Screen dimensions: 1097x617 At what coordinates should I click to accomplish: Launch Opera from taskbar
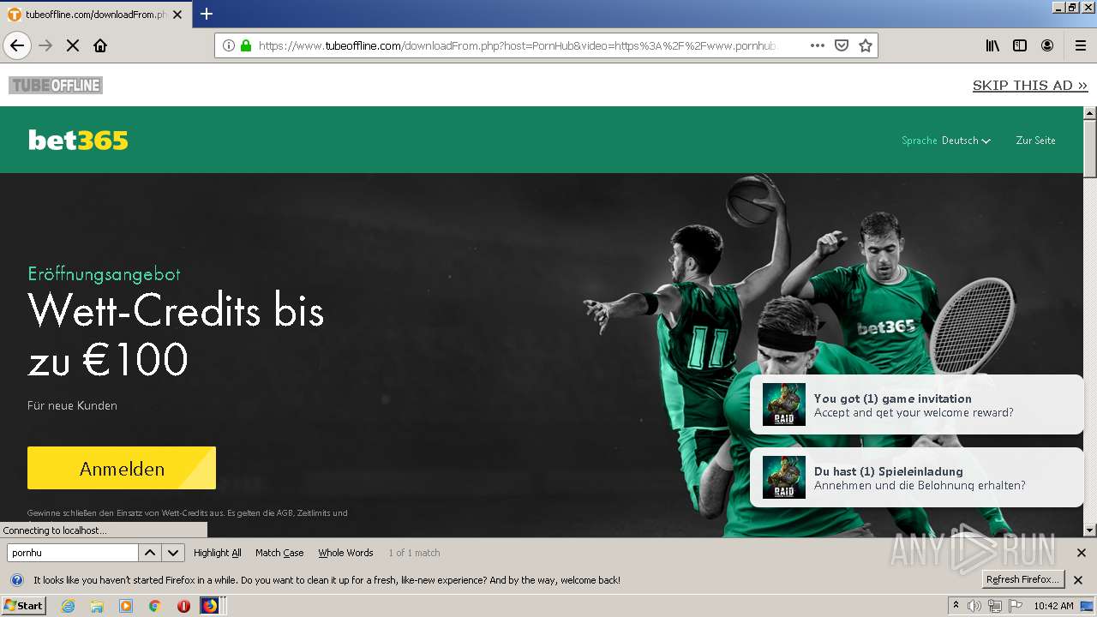[x=183, y=606]
